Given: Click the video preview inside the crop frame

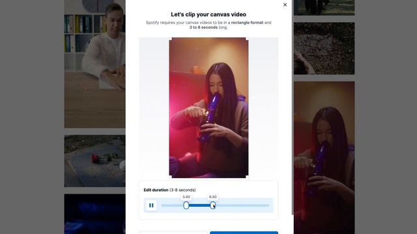Looking at the screenshot, I should point(208,108).
